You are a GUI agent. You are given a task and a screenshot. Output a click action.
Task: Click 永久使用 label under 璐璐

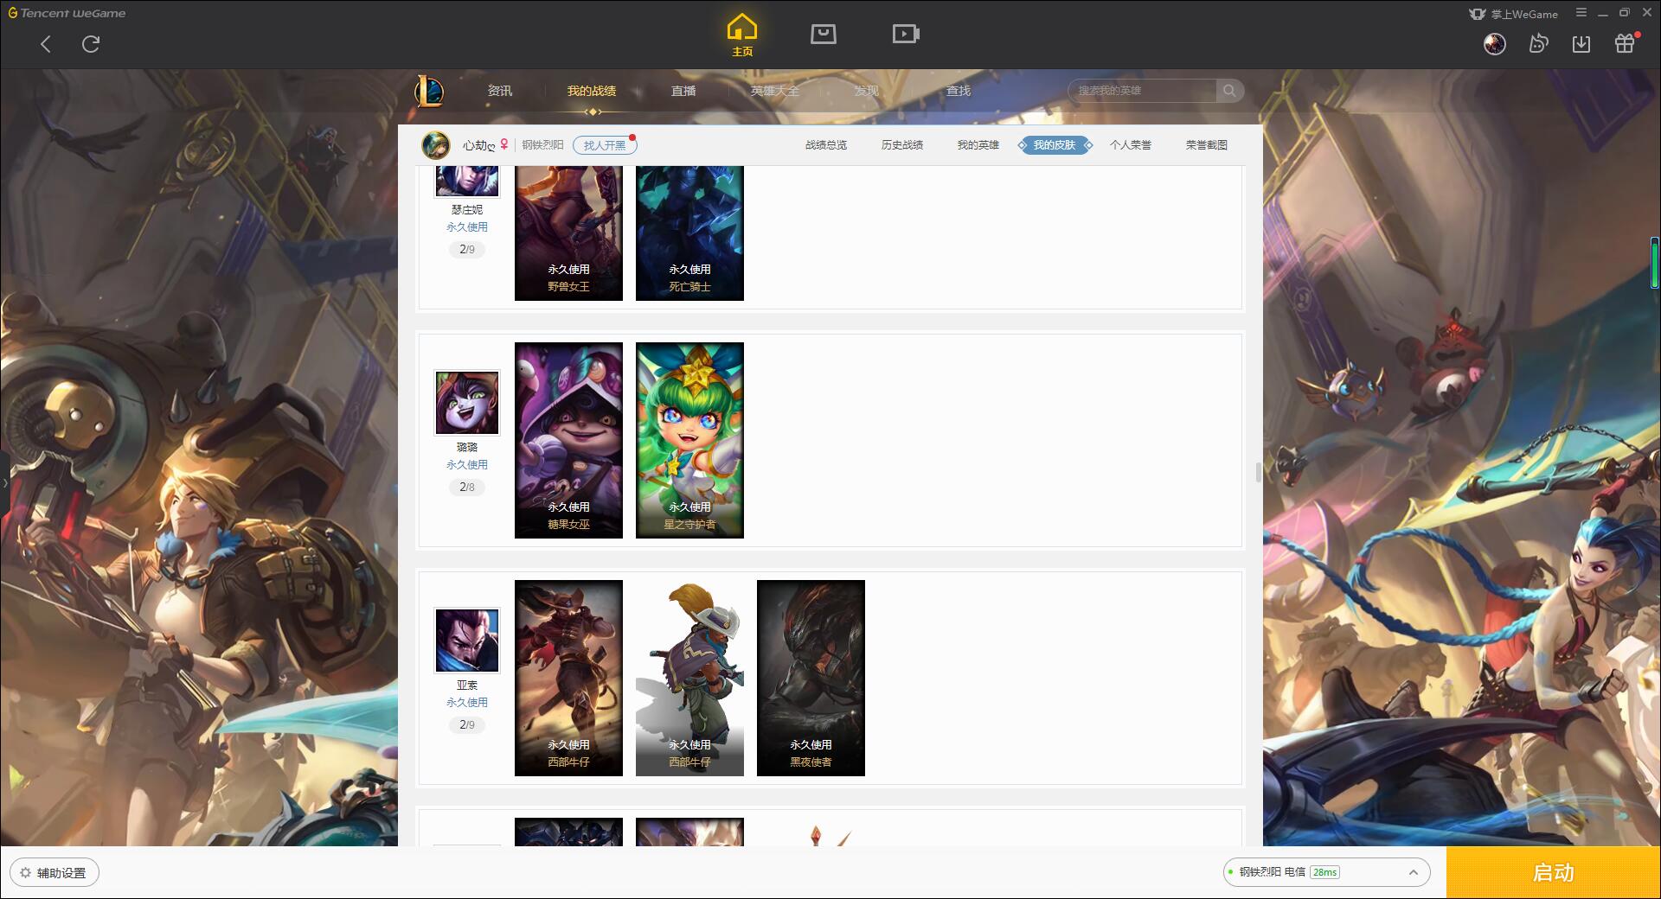point(467,465)
